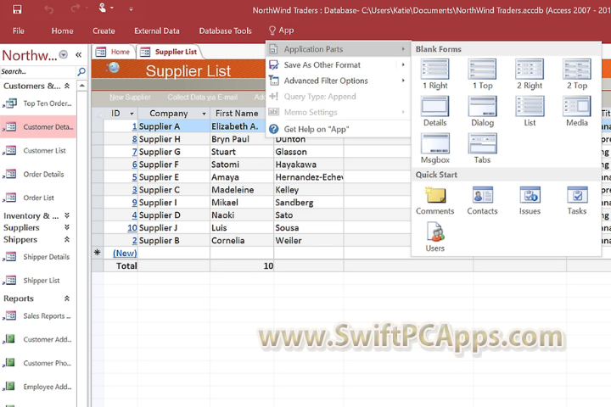Open the Application Parts submenu
611x407 pixels.
[x=339, y=49]
